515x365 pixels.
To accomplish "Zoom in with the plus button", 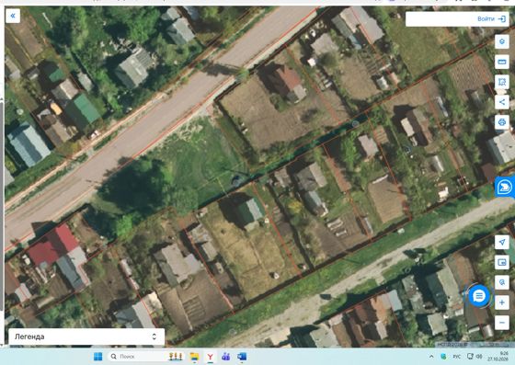I will pyautogui.click(x=502, y=302).
